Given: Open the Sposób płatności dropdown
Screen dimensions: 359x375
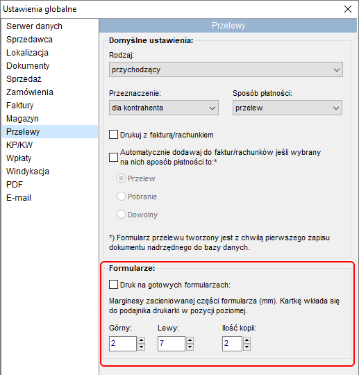Looking at the screenshot, I should [287, 108].
